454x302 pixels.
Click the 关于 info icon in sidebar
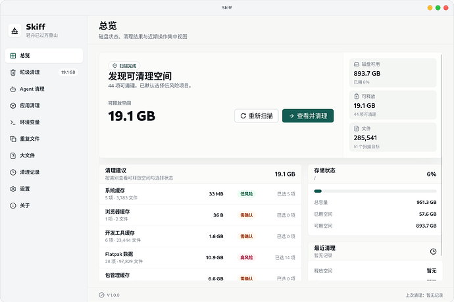[x=13, y=205]
